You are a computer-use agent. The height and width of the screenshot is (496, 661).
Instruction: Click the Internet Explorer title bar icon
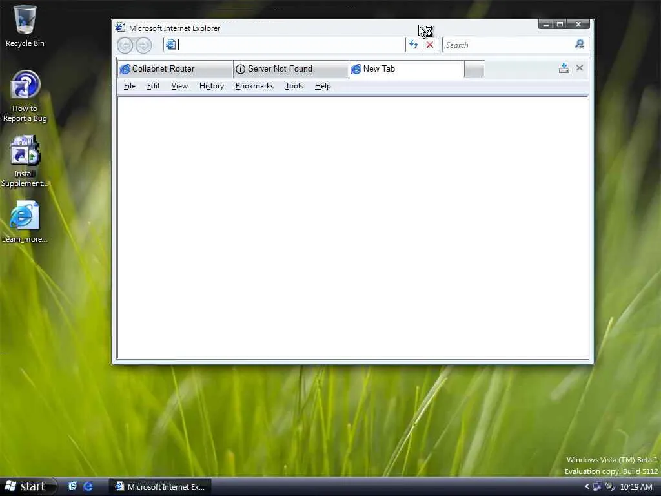pos(121,27)
